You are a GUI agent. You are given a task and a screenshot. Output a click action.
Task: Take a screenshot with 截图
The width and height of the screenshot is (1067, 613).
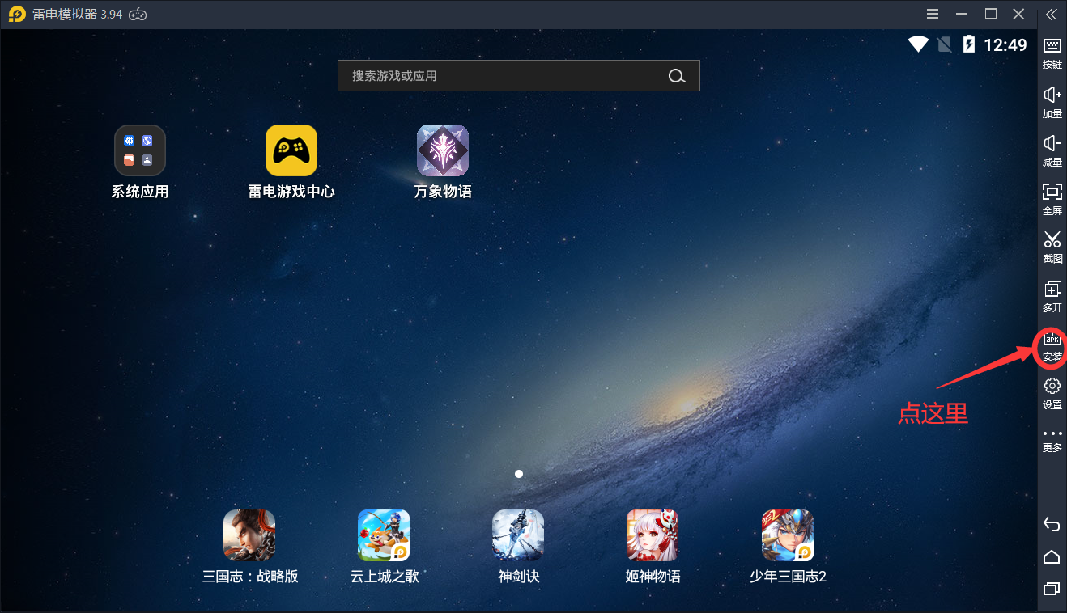tap(1052, 247)
